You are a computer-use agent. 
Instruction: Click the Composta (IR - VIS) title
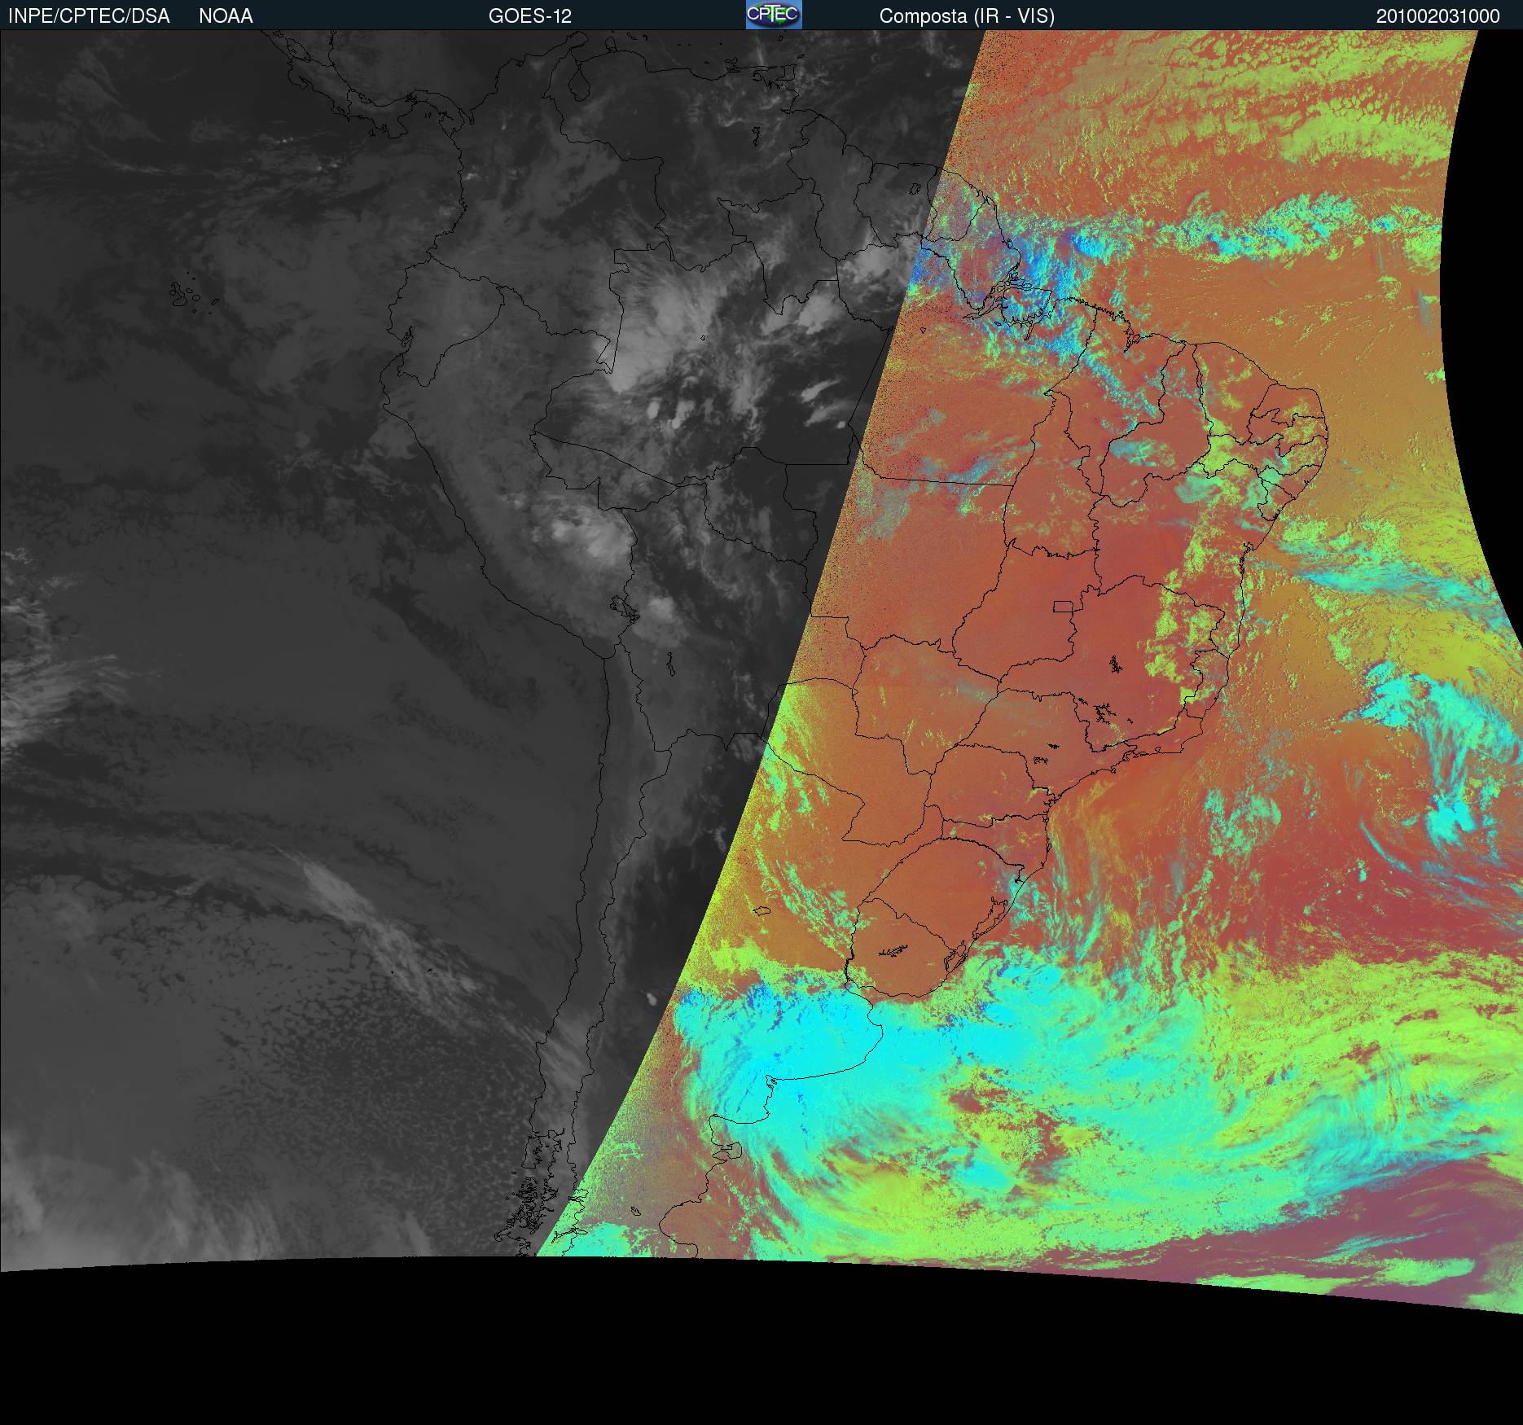967,16
